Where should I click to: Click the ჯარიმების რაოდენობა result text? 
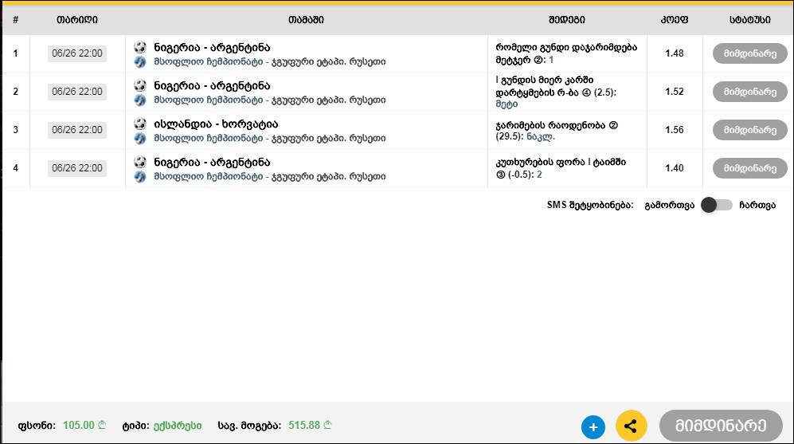click(557, 130)
